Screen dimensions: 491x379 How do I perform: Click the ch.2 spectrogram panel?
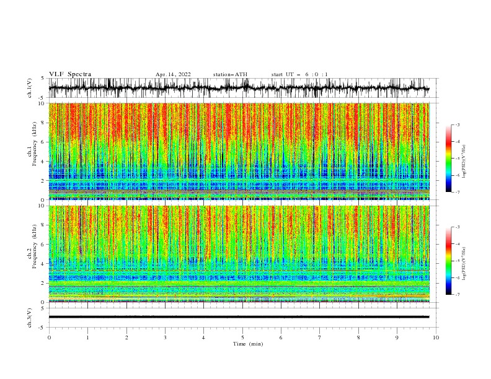[x=239, y=254]
